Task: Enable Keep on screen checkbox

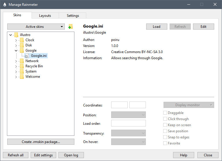Action: coord(165,125)
